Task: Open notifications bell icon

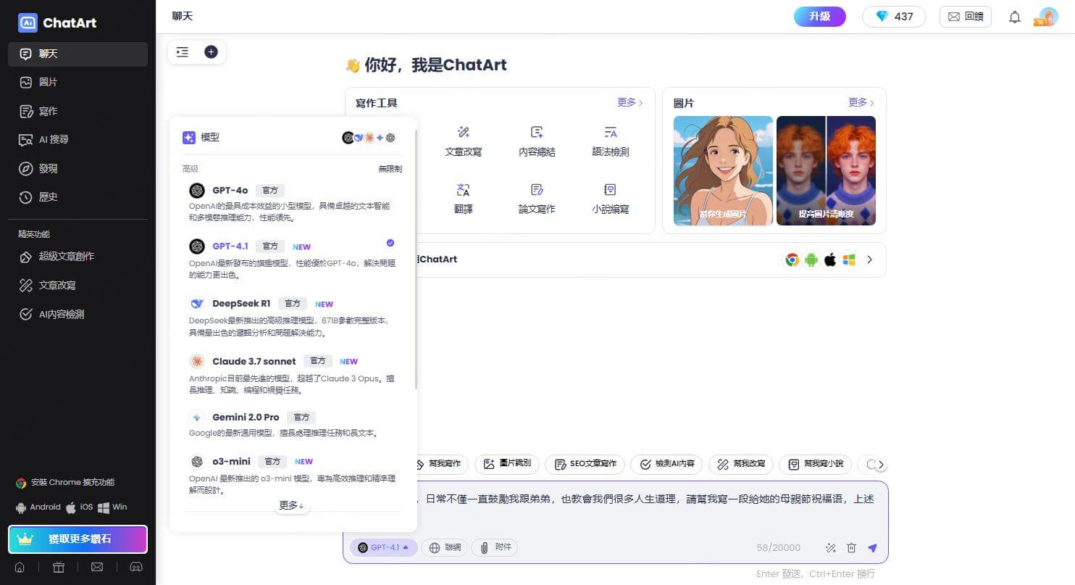Action: pyautogui.click(x=1015, y=17)
